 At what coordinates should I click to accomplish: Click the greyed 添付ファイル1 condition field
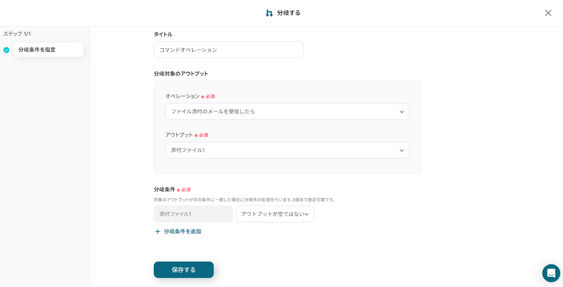pos(193,214)
